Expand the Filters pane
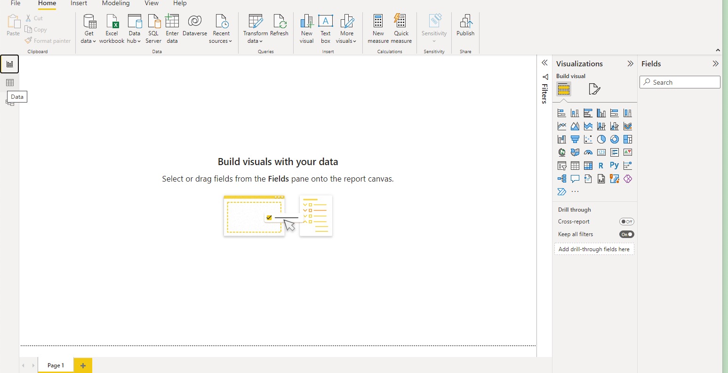The width and height of the screenshot is (728, 373). pyautogui.click(x=544, y=63)
